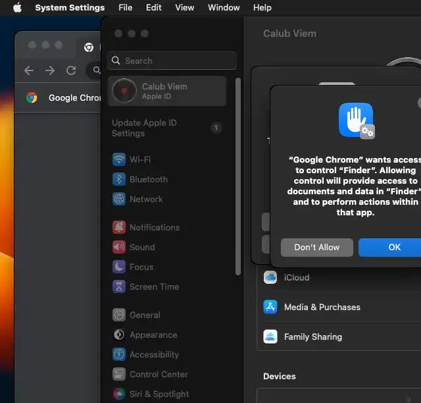
Task: Open Control Center settings label
Action: (x=159, y=374)
